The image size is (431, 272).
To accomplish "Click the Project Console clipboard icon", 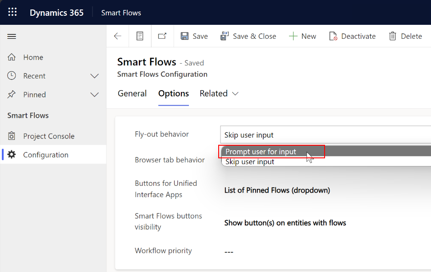I will tap(12, 136).
